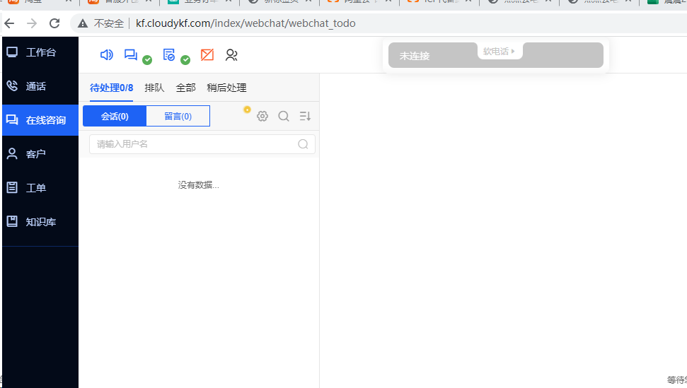Select the 全部 all tab

pyautogui.click(x=185, y=88)
